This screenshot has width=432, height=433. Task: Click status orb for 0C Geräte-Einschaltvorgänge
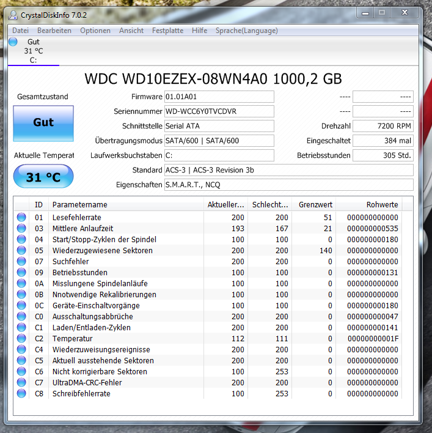[21, 305]
